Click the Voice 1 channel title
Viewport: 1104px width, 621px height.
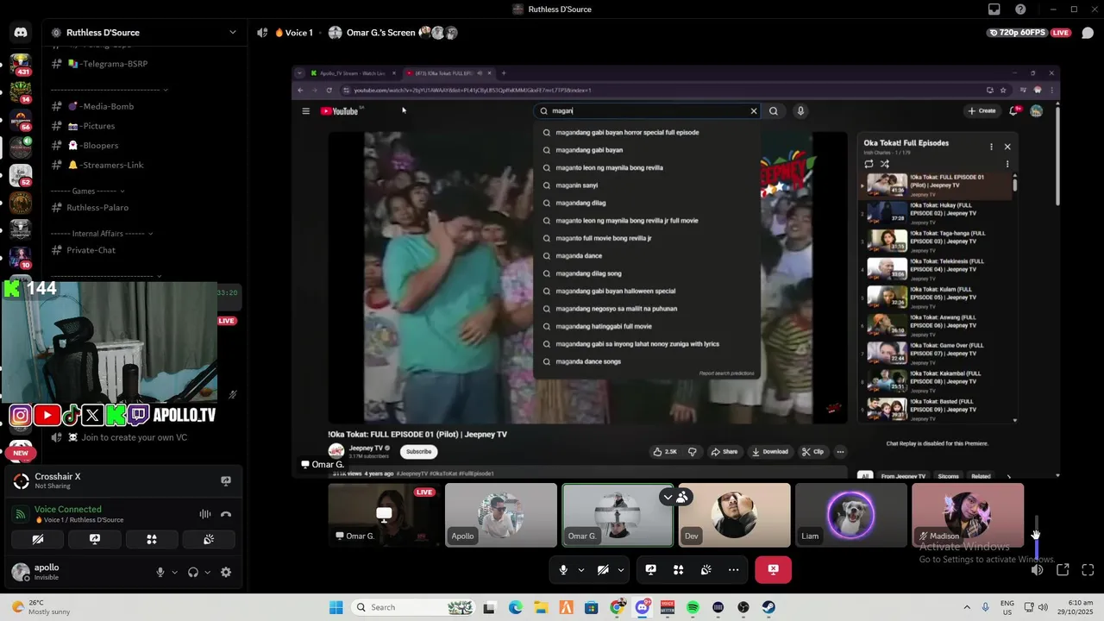coord(298,33)
